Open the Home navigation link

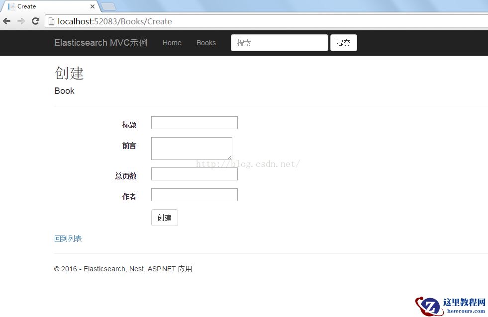tap(172, 43)
